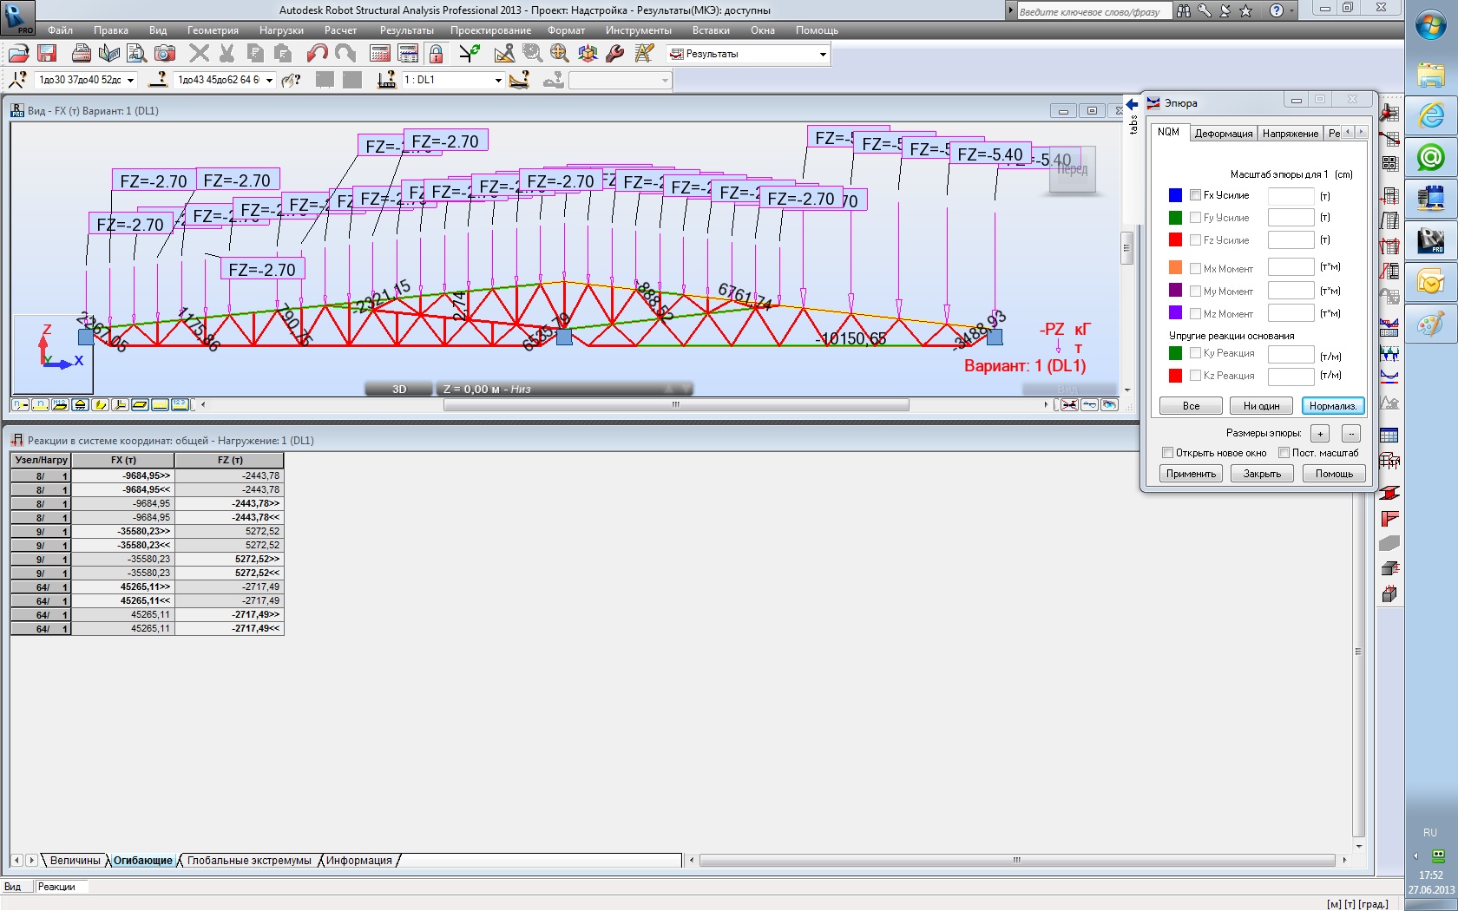Screen dimensions: 1458x911
Task: Check the Mx Момент checkbox
Action: (x=1195, y=269)
